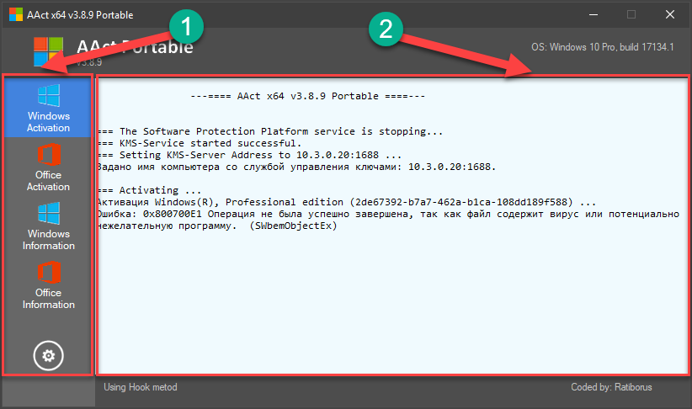Minimize the AAct window
This screenshot has width=692, height=409.
594,14
